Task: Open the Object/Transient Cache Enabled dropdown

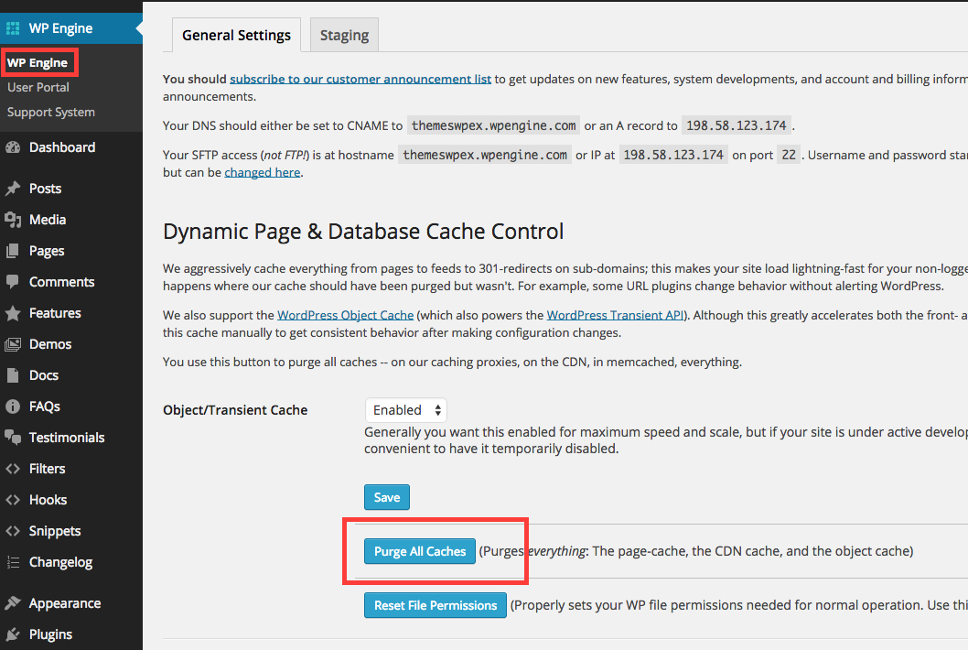Action: coord(405,410)
